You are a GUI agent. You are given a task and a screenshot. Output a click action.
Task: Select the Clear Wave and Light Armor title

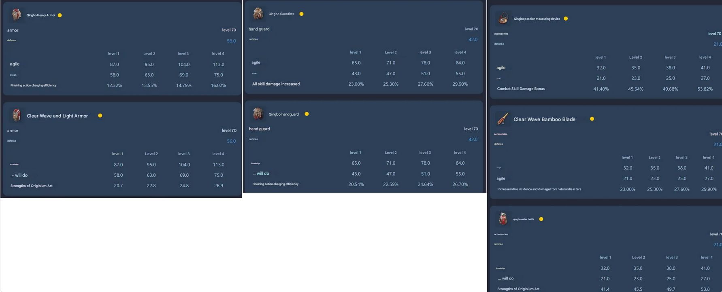pos(58,116)
